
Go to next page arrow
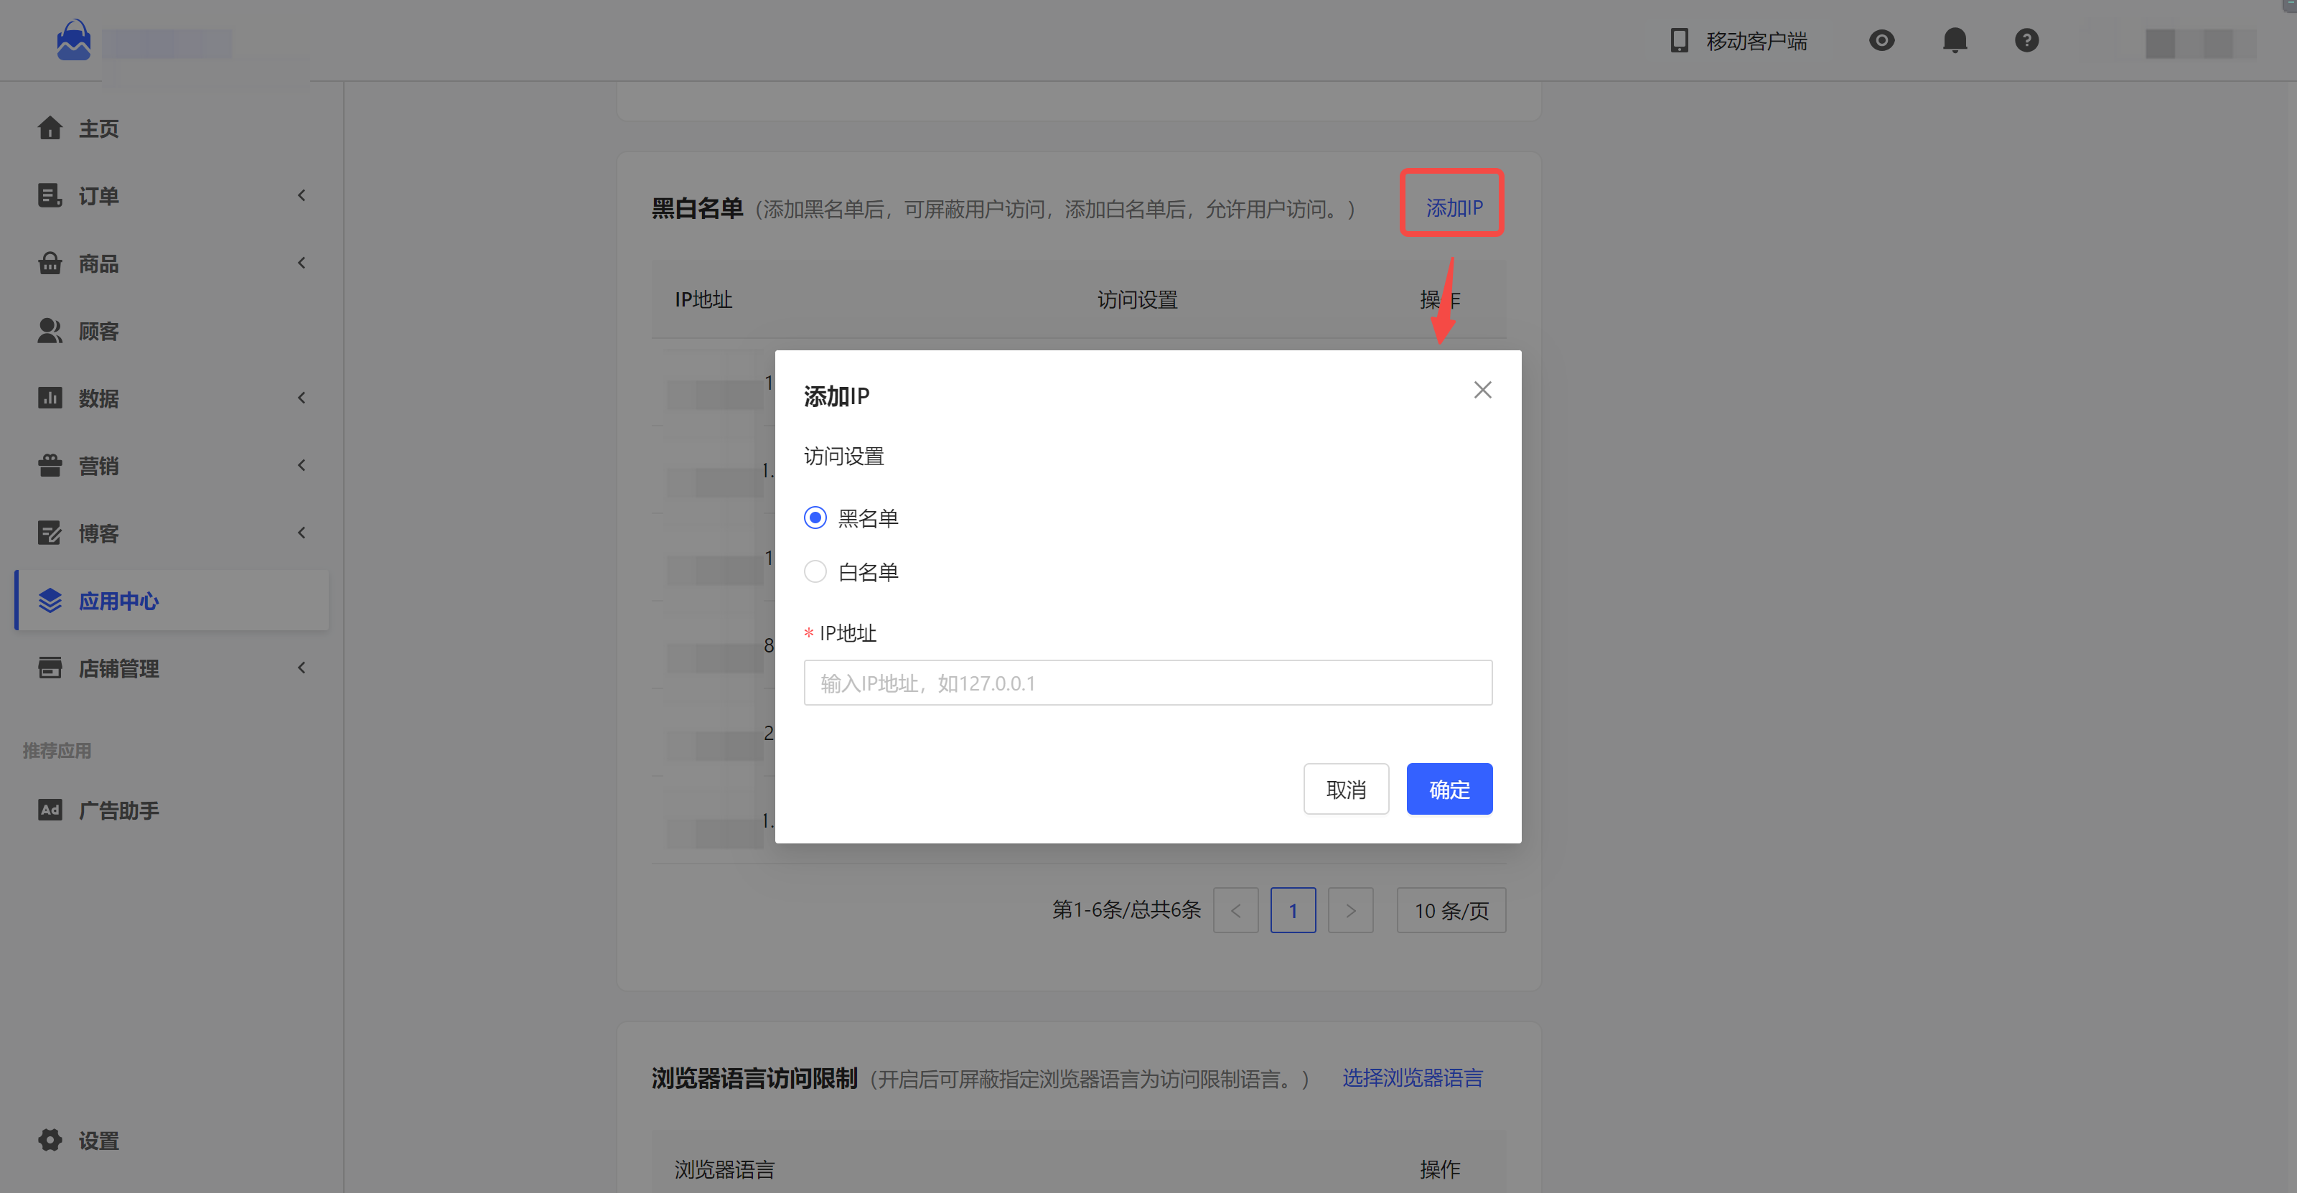click(x=1351, y=910)
